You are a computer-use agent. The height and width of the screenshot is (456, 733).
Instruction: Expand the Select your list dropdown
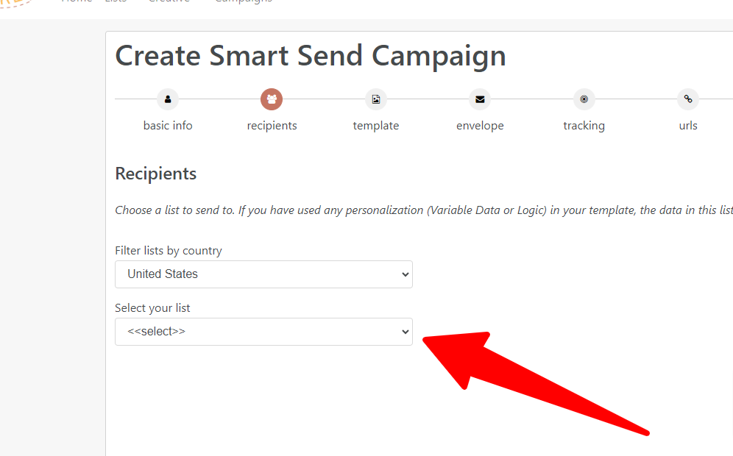pos(263,332)
